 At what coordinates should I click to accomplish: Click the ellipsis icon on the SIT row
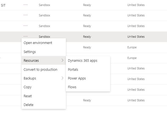click(26, 5)
